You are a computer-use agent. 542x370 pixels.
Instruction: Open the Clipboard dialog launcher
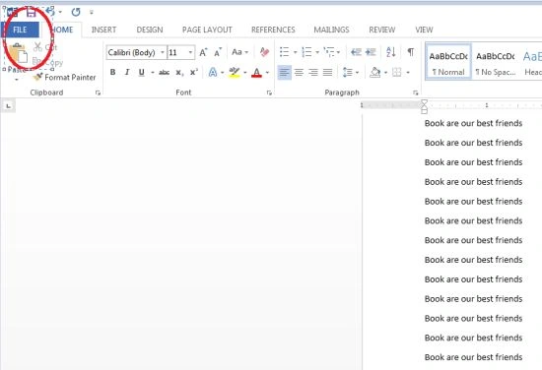99,92
